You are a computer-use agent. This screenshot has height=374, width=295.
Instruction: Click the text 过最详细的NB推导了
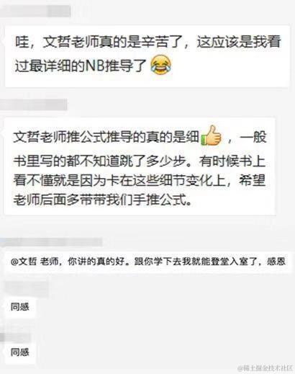(x=81, y=66)
